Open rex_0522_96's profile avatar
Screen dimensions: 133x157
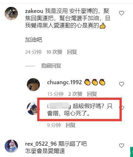pos(11,146)
